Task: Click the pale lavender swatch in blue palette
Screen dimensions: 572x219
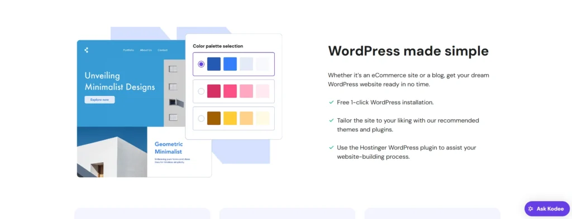Action: [x=246, y=64]
